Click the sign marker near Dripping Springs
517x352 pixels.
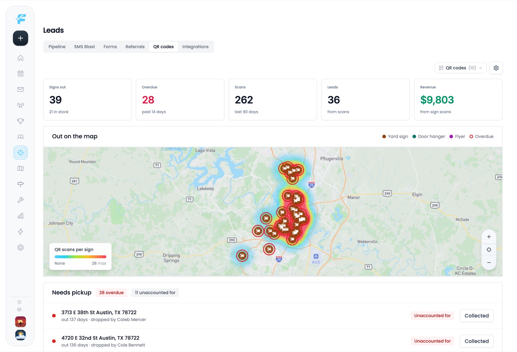(x=242, y=256)
